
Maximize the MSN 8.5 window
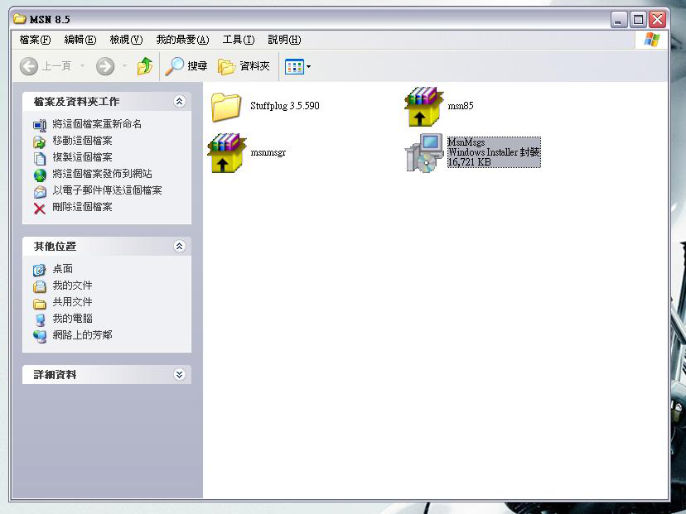638,20
